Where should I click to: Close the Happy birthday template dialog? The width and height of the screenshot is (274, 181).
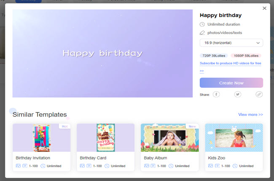click(x=264, y=8)
